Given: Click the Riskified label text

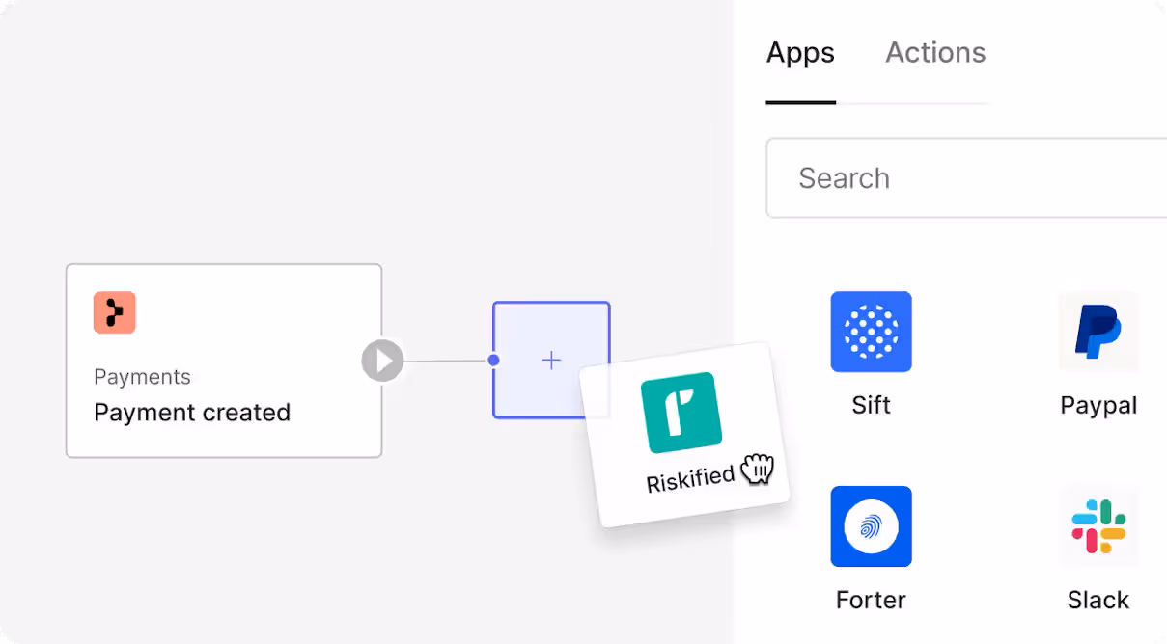Looking at the screenshot, I should (x=691, y=479).
